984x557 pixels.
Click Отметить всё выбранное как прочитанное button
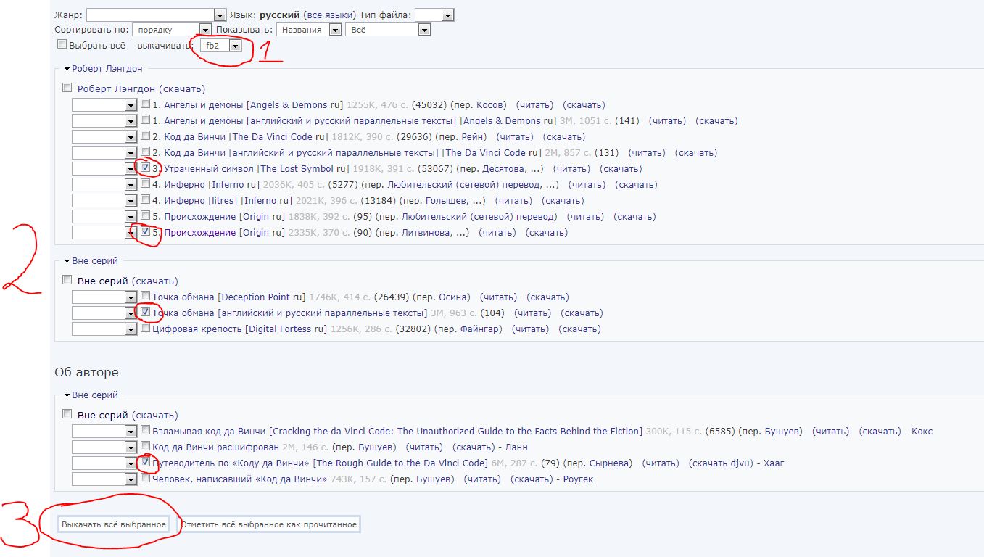(269, 524)
